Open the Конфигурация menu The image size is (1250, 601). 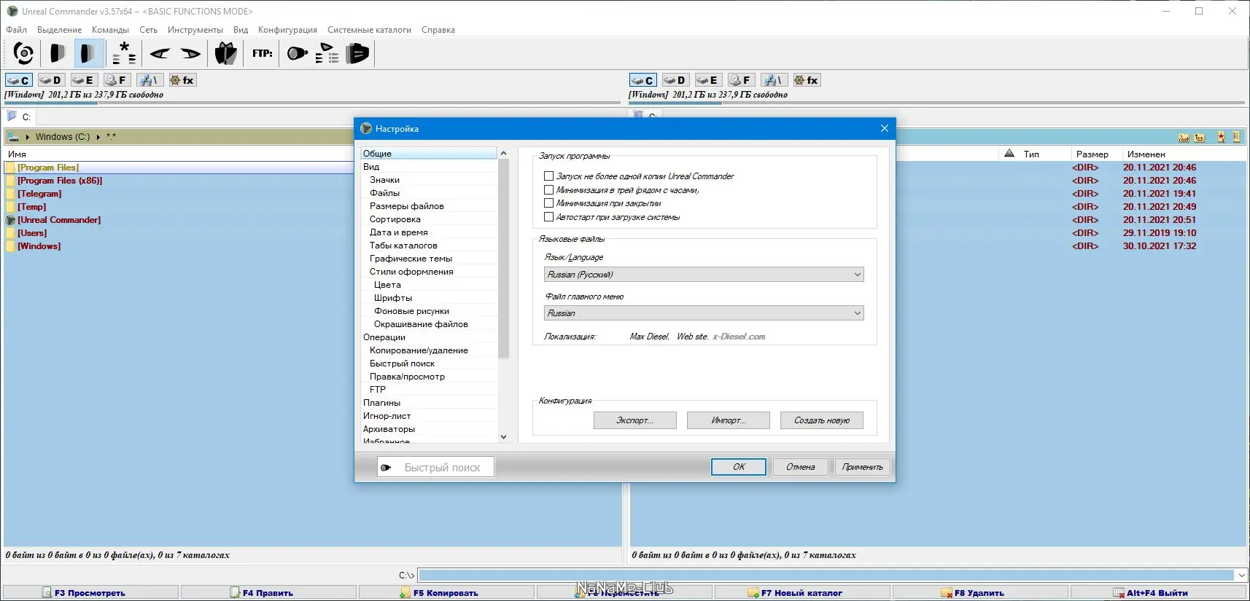point(287,30)
